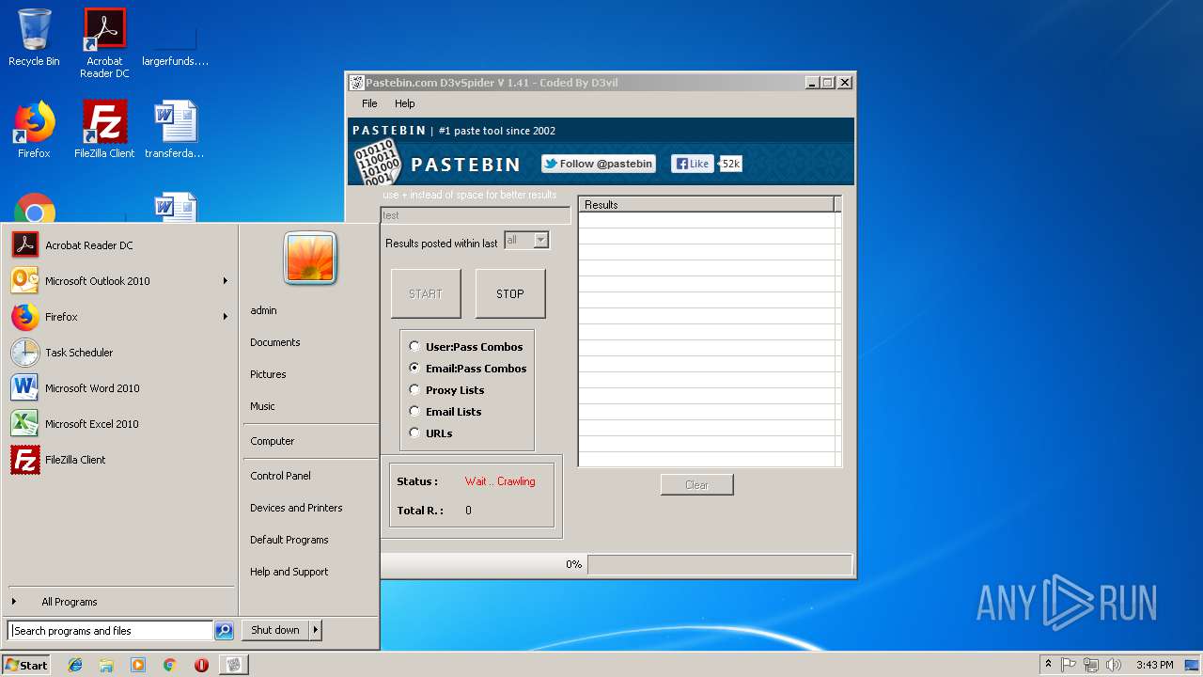Image resolution: width=1203 pixels, height=677 pixels.
Task: Open the transferda Word document on desktop
Action: point(175,130)
